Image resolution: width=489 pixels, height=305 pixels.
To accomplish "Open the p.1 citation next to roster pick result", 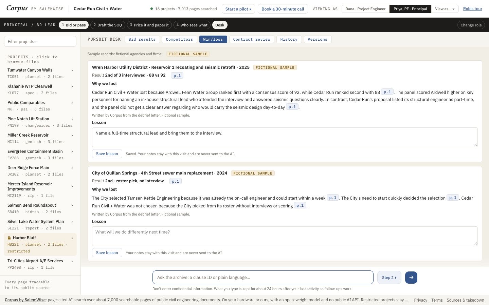I will tap(175, 181).
